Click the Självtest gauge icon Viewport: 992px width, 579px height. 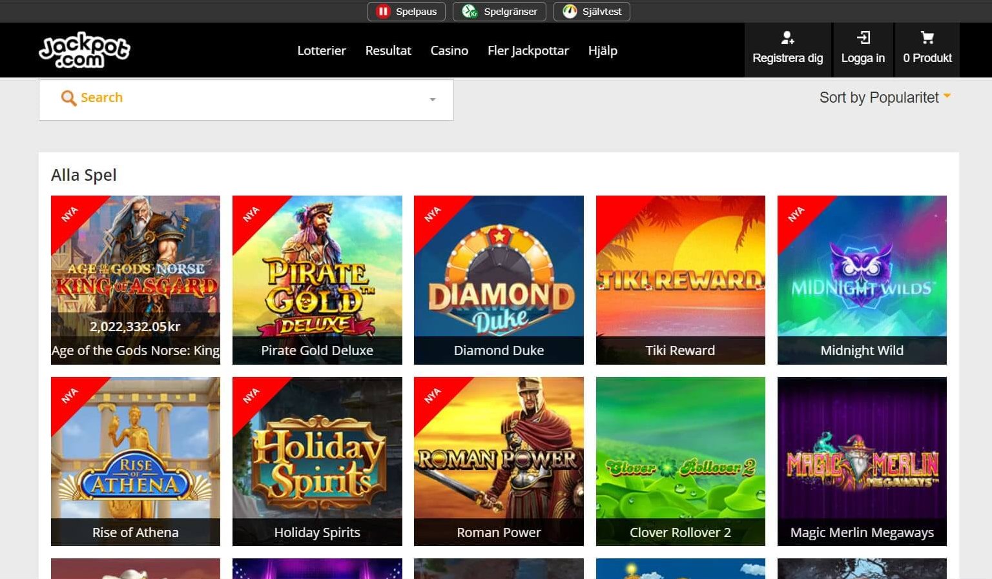point(570,12)
